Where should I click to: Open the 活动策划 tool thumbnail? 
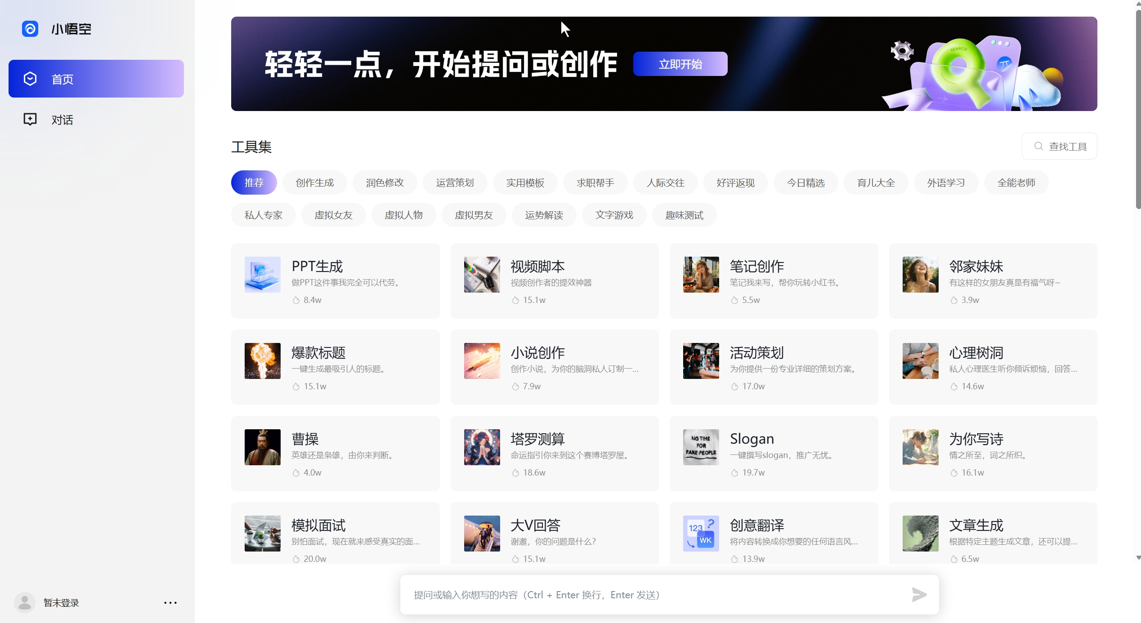coord(701,361)
